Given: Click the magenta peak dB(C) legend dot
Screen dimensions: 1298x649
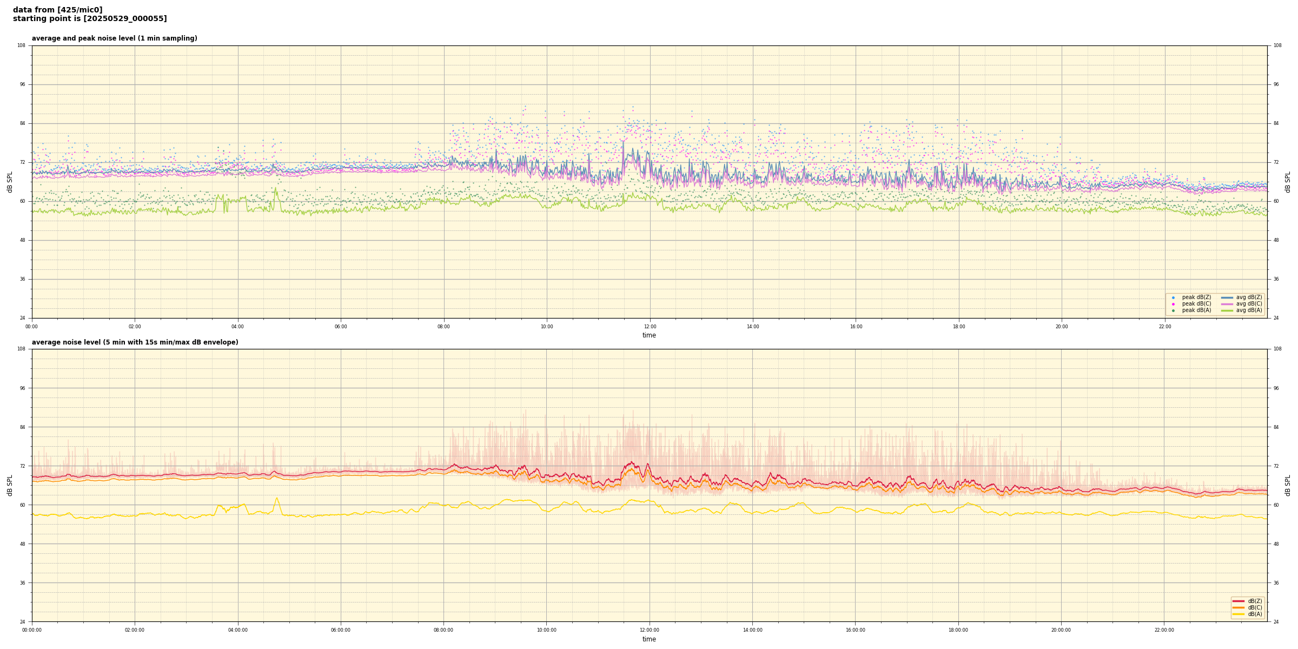Looking at the screenshot, I should pos(1173,304).
